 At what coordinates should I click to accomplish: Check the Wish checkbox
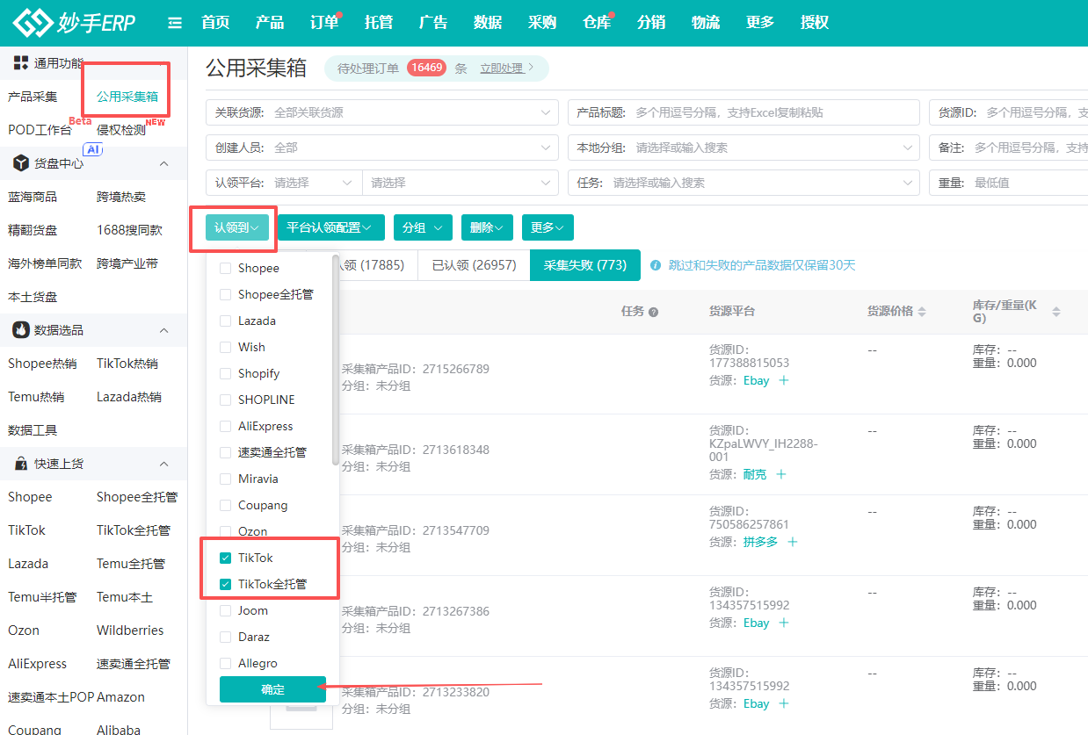[x=226, y=347]
